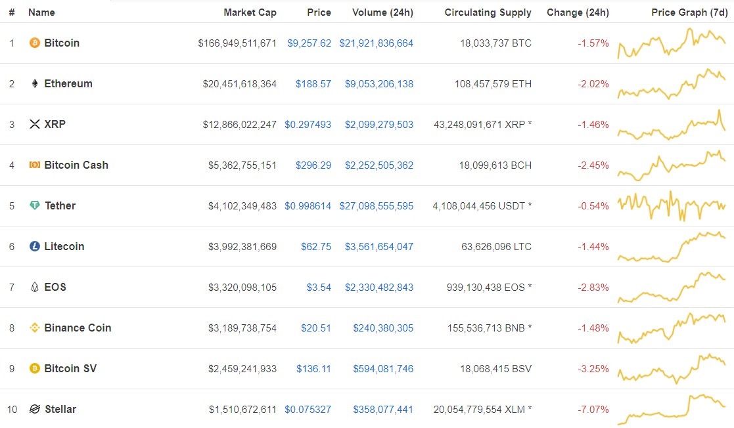Open XRP volume $2,099,279,503

379,125
